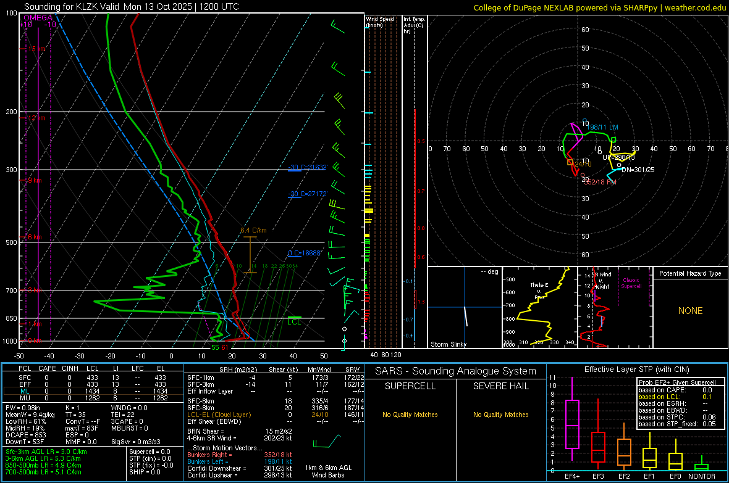The height and width of the screenshot is (483, 729).
Task: Click the 700-500mb LR = 5.1 C/km line
Action: 43,472
